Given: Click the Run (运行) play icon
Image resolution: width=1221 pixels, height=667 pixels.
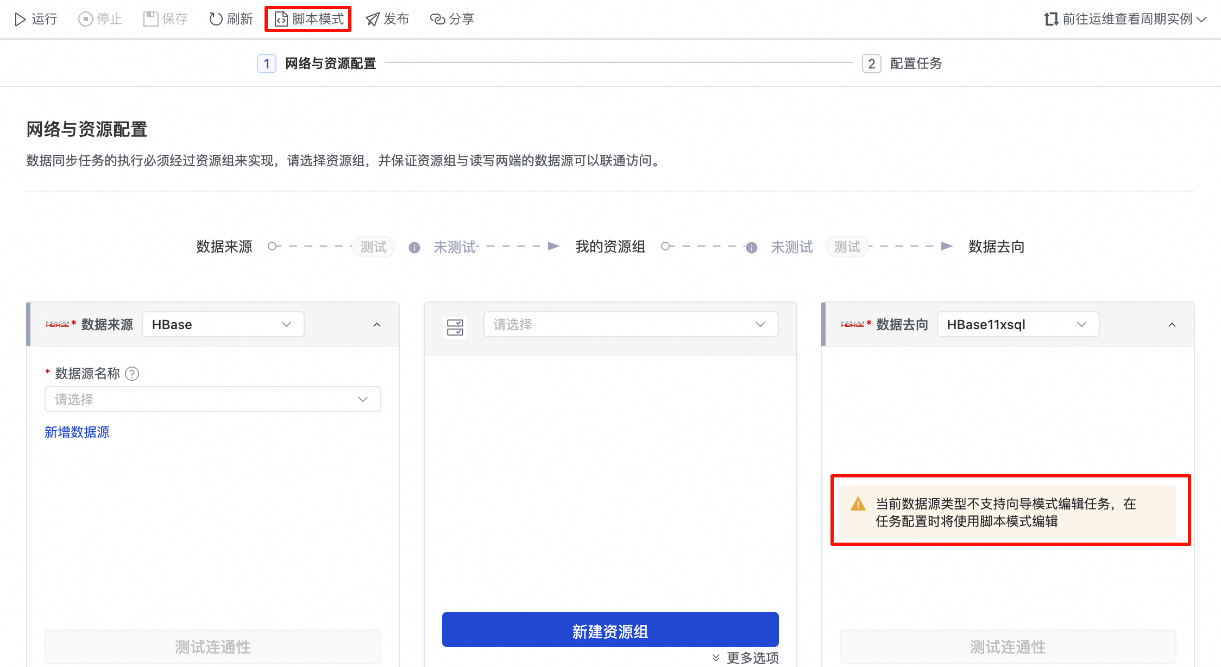Looking at the screenshot, I should coord(20,20).
